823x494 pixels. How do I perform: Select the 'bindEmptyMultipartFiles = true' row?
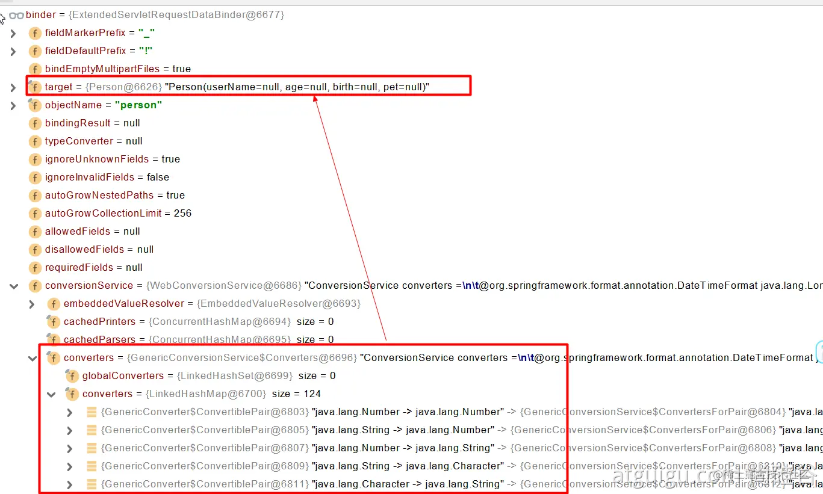(x=118, y=69)
